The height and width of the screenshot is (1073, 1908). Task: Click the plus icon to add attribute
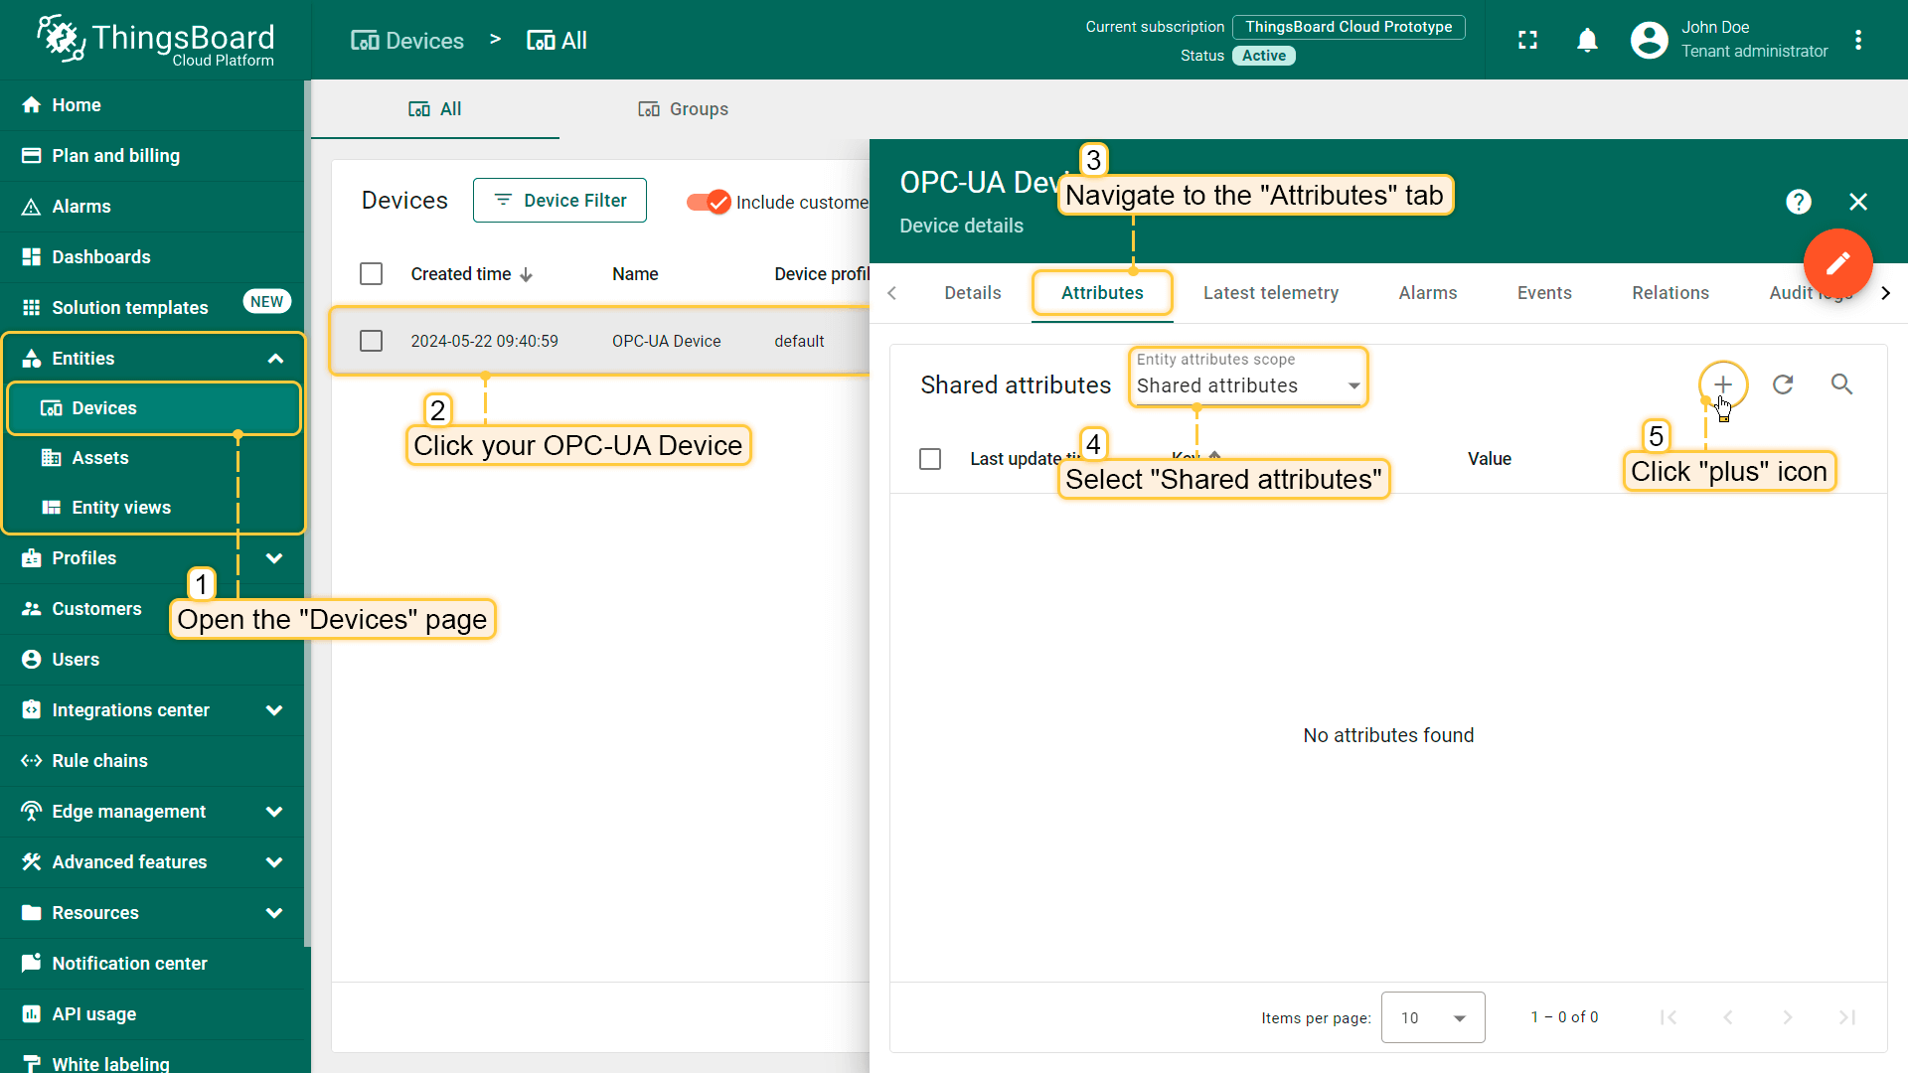1722,384
